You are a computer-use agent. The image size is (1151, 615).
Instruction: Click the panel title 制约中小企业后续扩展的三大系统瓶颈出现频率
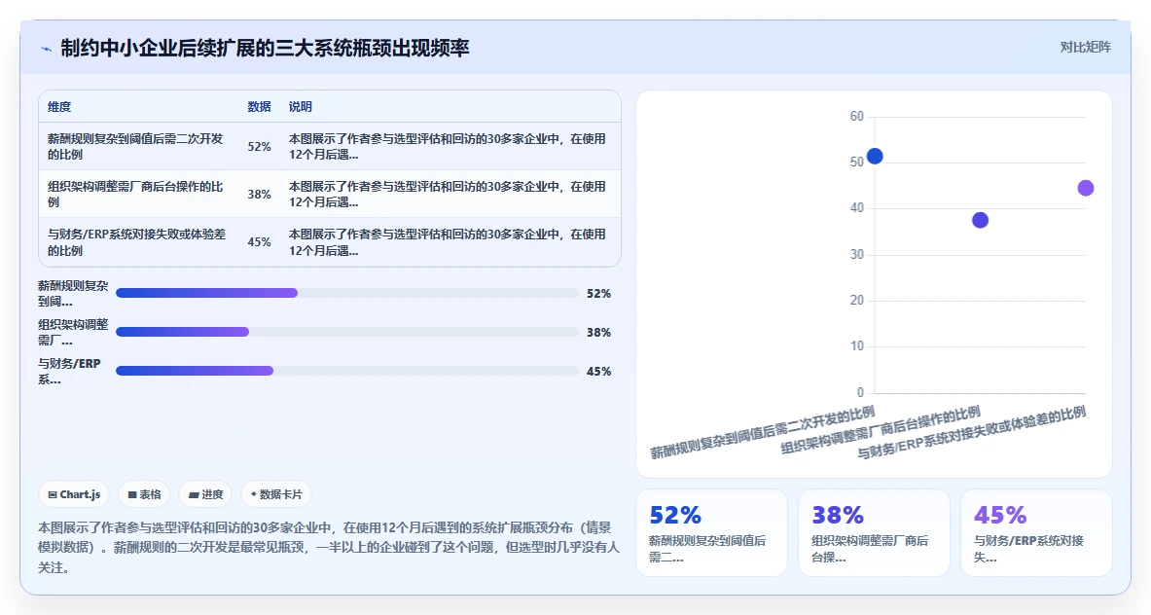265,49
